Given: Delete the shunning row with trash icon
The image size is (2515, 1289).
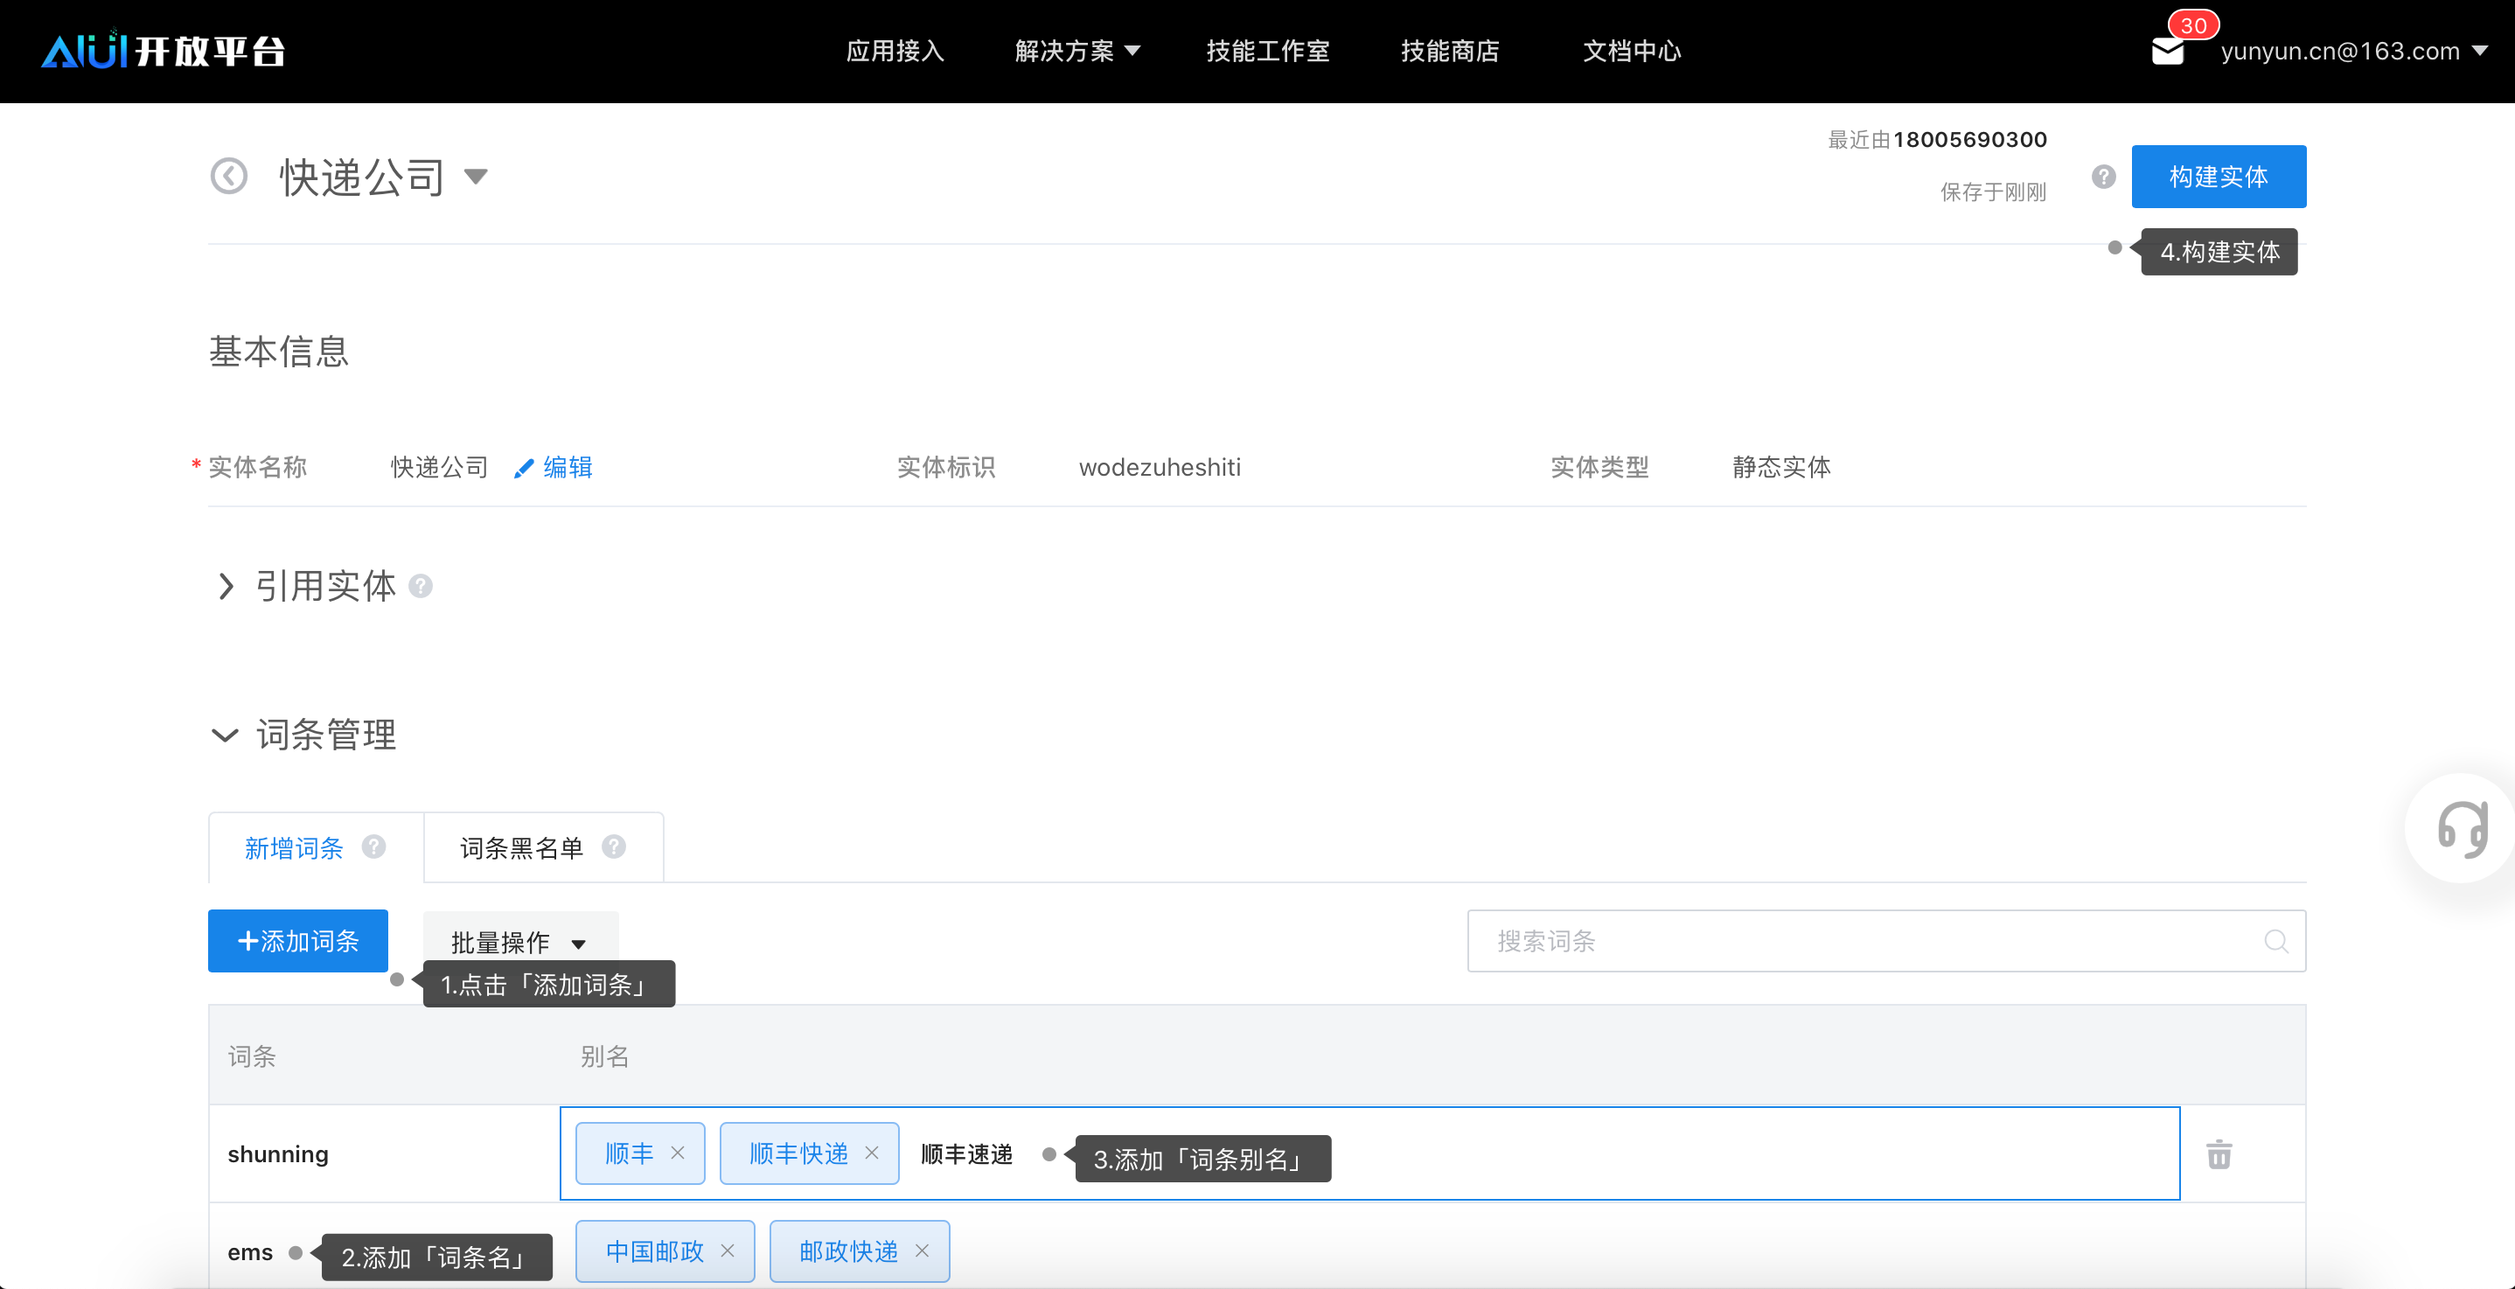Looking at the screenshot, I should coord(2219,1154).
